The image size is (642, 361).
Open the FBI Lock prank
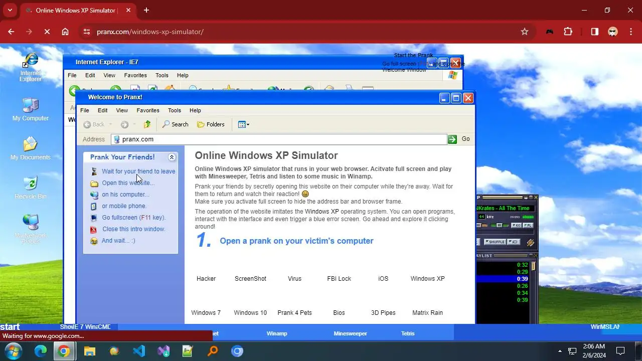point(339,279)
